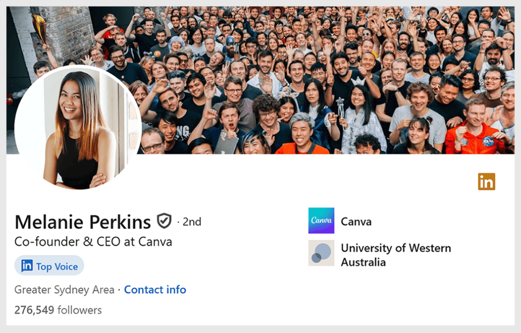This screenshot has height=333, width=521.
Task: Click the verification shield badge icon
Action: pos(164,221)
